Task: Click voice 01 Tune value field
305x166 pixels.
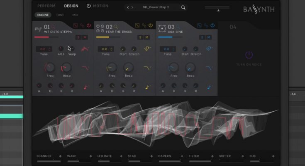Action: 44,49
